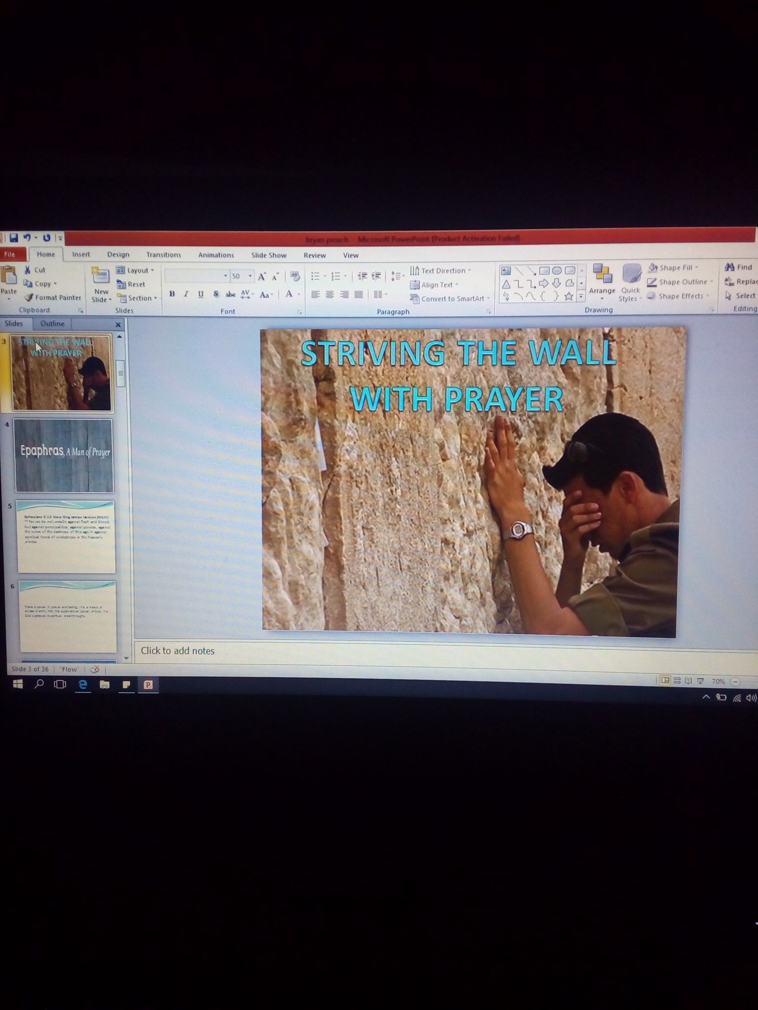
Task: Open the Align Text dropdown
Action: (434, 285)
